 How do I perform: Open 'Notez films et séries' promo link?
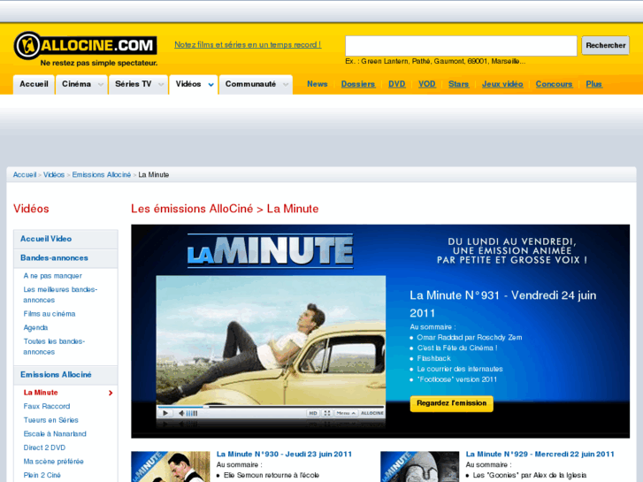[x=248, y=45]
